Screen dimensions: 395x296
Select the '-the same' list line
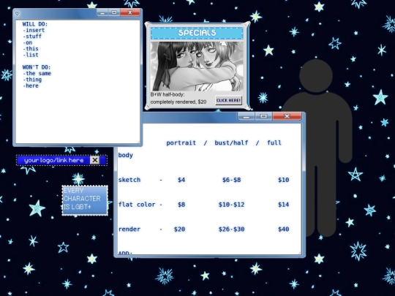click(37, 74)
